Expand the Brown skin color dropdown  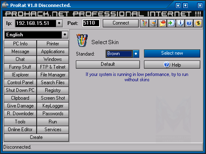[x=136, y=54]
